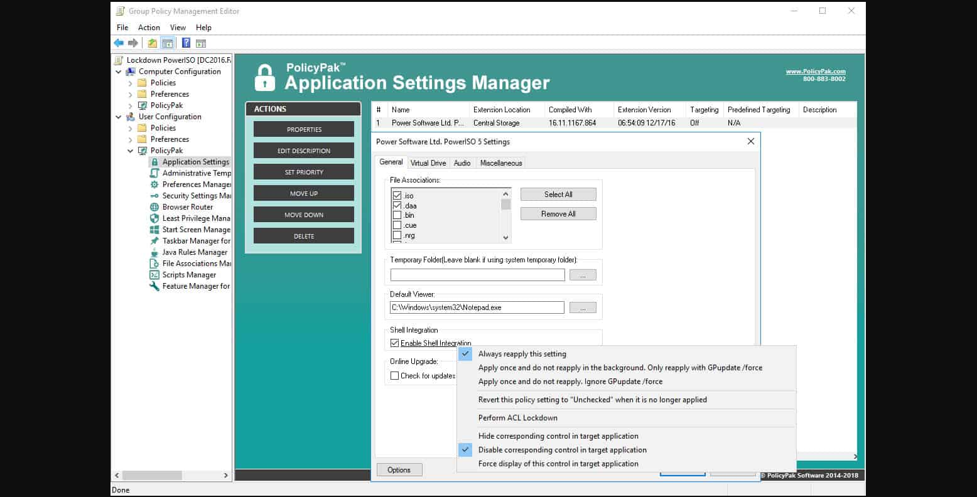Expand Preferences under Computer Configuration
The image size is (977, 497).
coord(131,94)
